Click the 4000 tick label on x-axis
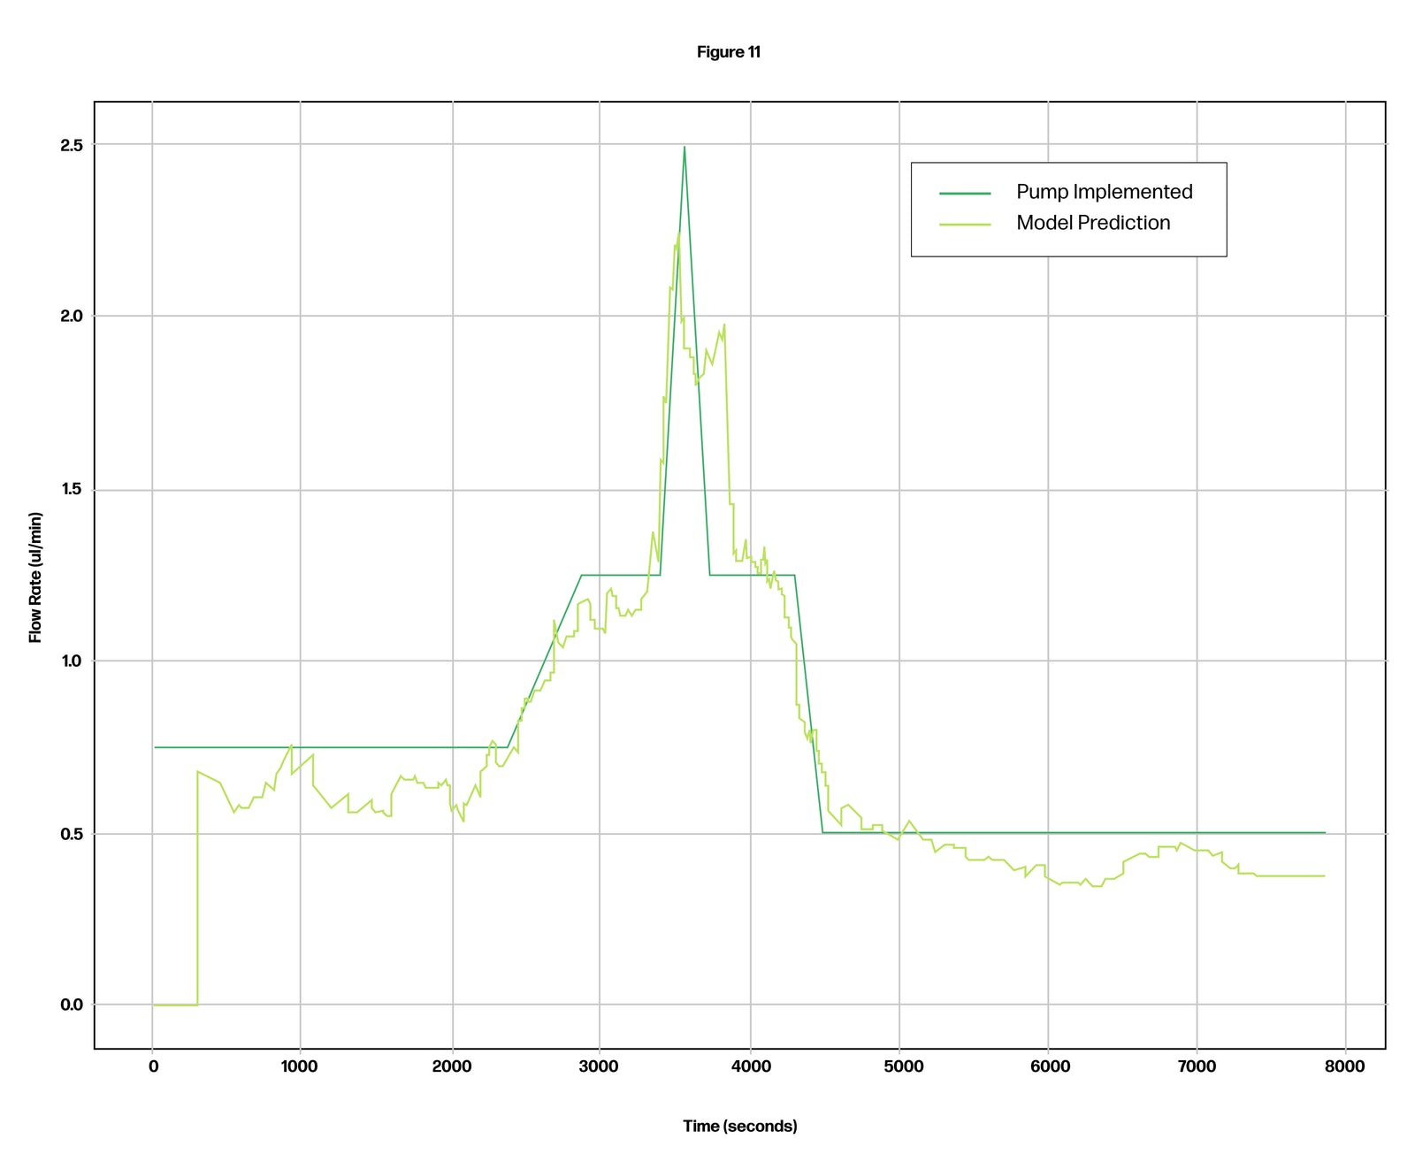The width and height of the screenshot is (1415, 1154). [x=751, y=1066]
